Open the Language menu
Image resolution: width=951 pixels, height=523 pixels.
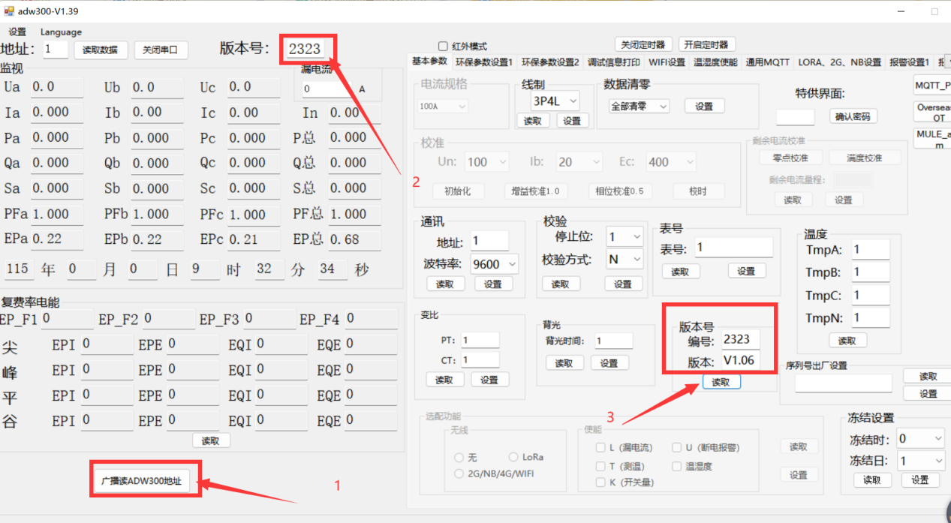pos(61,32)
